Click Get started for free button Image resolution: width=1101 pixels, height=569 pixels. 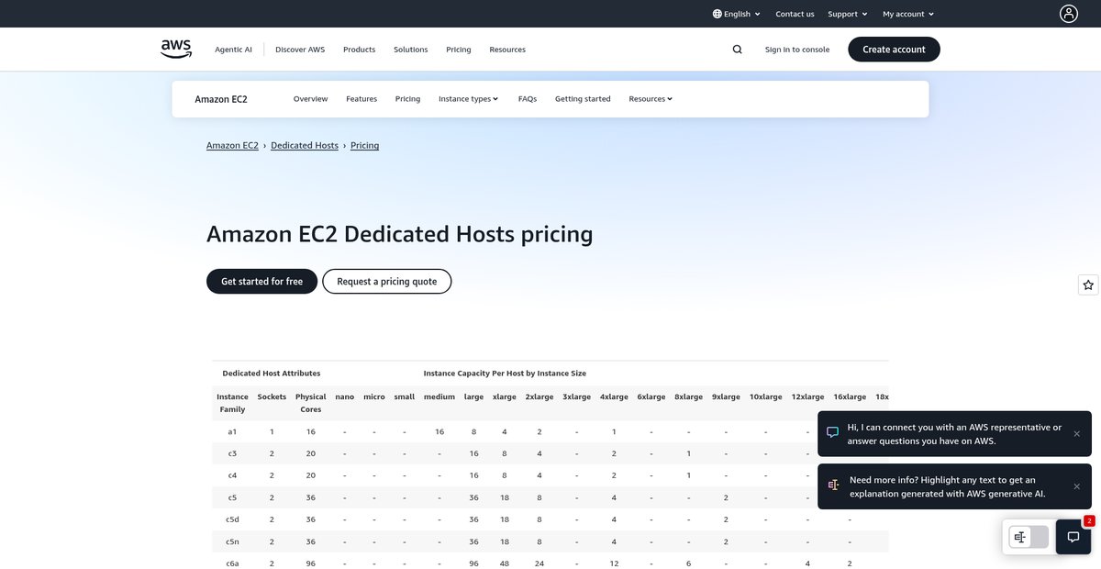click(261, 282)
